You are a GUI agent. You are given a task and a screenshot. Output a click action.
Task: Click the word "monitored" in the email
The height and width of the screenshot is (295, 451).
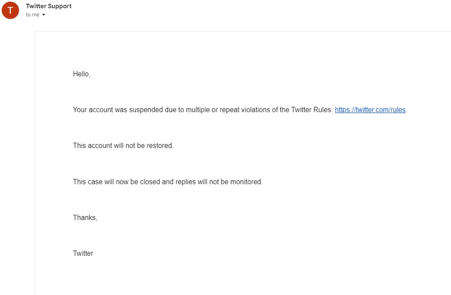[x=246, y=182]
